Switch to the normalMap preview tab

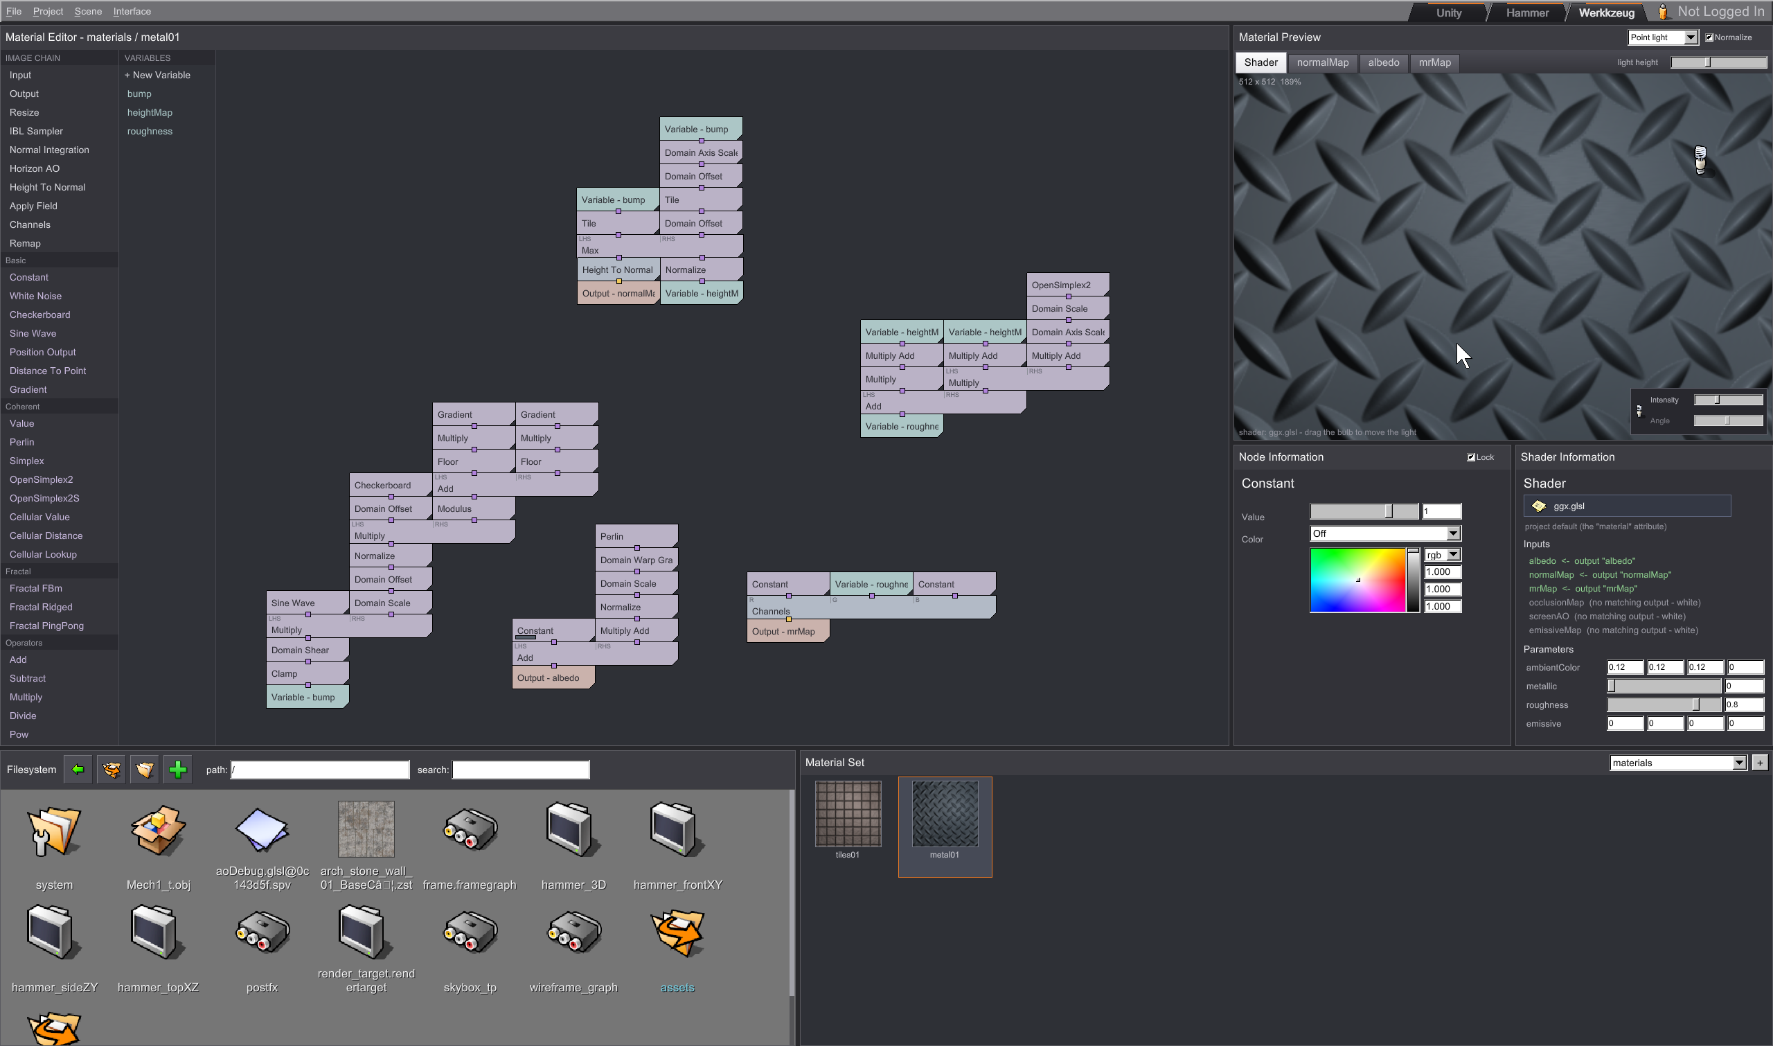(x=1323, y=63)
